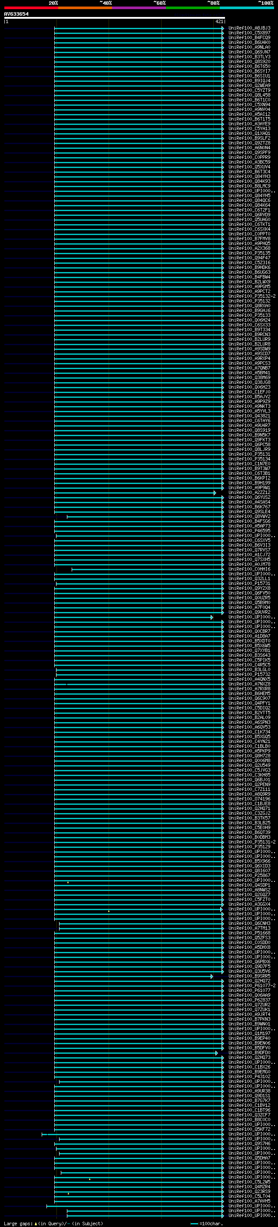Screen dimensions: 278x1227
Task: Click hit label UniRef100_Q5KF72
Action: tap(249, 1130)
